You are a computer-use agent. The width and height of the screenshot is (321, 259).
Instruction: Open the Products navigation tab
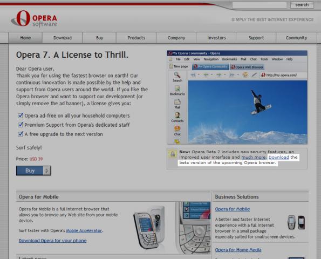tap(136, 38)
